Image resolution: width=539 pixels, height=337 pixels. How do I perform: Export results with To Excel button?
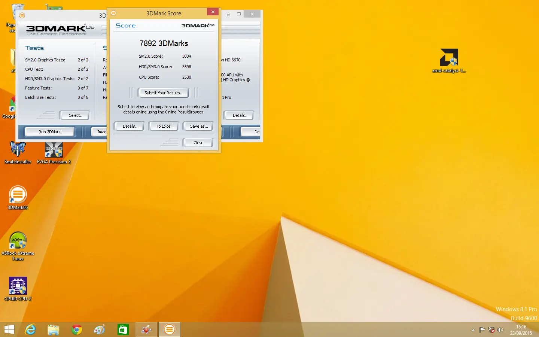point(164,126)
